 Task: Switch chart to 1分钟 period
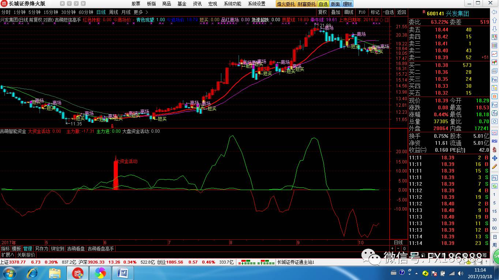[x=19, y=12]
